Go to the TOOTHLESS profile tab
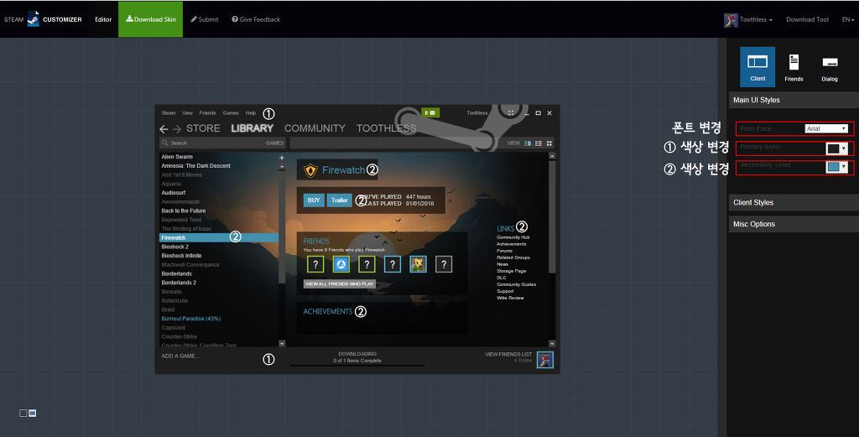Viewport: 859px width, 437px height. [386, 128]
